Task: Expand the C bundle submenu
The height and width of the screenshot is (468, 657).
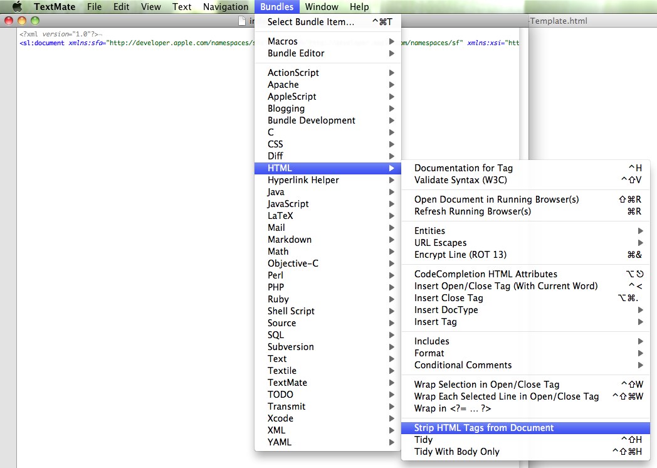Action: coord(328,132)
